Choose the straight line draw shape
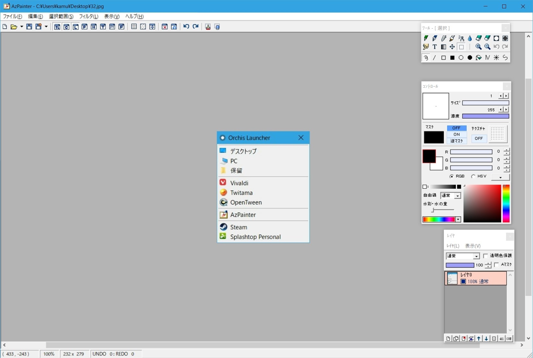This screenshot has height=358, width=533. [x=435, y=58]
